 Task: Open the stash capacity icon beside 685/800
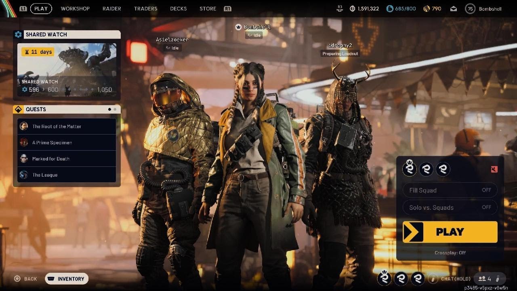click(x=390, y=8)
